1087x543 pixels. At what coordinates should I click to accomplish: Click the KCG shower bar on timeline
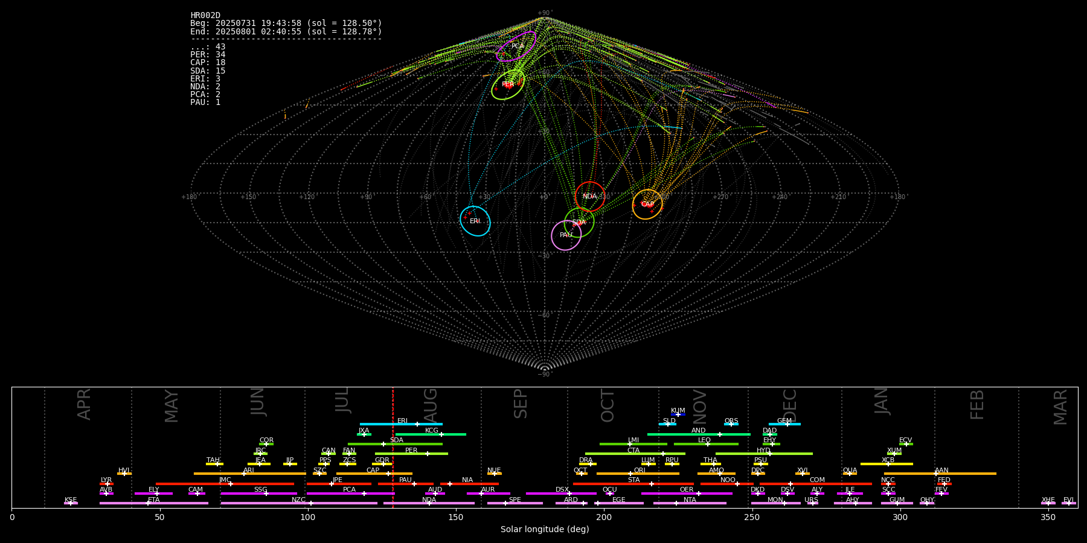tap(431, 434)
